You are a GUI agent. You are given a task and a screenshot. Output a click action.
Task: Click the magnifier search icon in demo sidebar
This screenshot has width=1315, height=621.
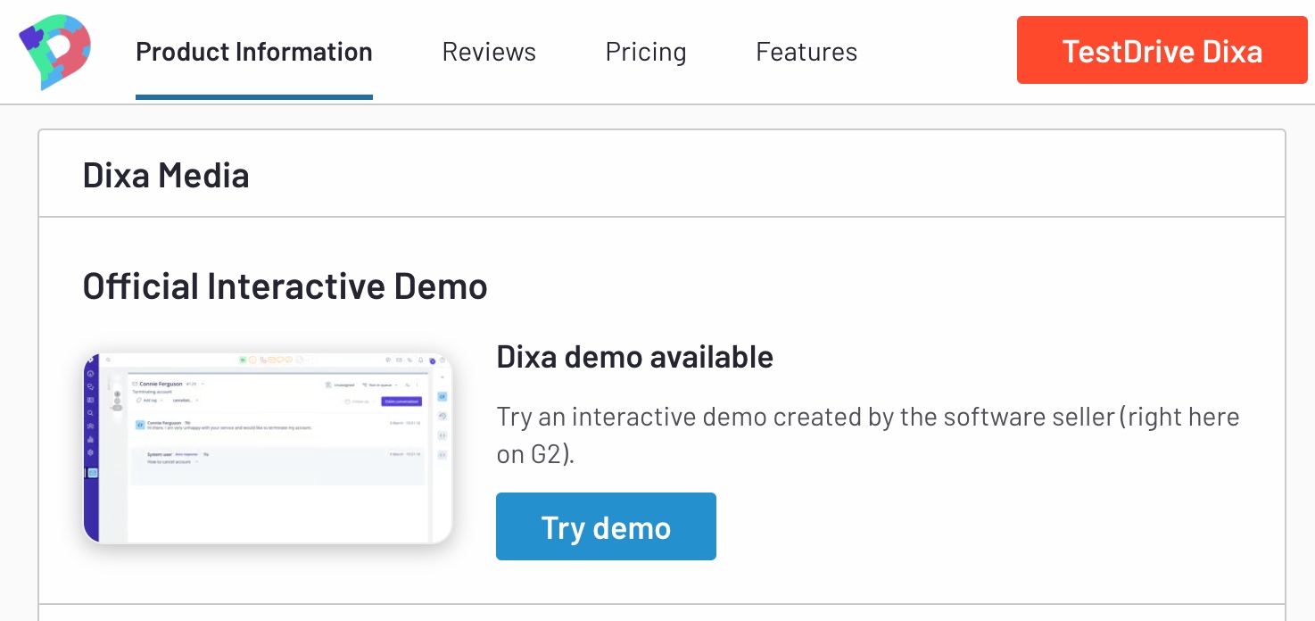pos(91,413)
